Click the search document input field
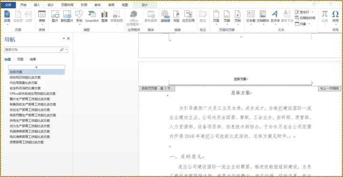343x177 pixels. pos(32,50)
